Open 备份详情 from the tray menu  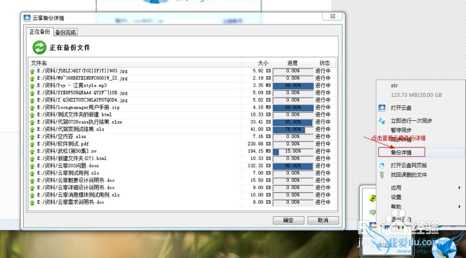point(401,153)
